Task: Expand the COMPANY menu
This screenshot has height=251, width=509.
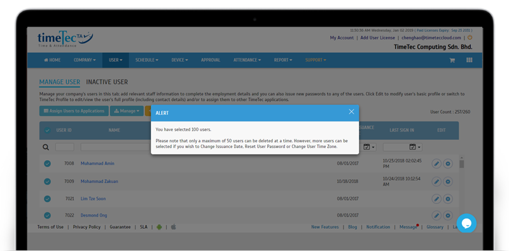Action: [85, 60]
